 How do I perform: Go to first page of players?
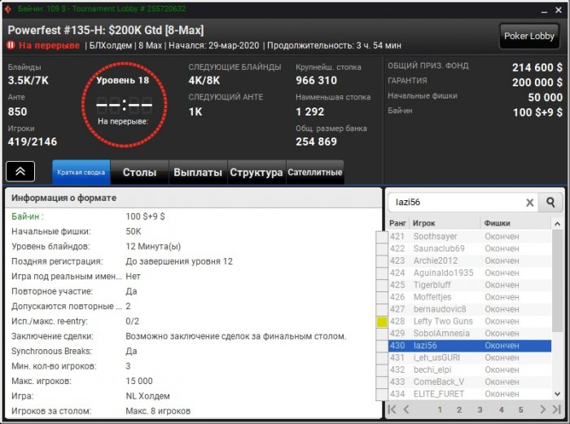point(392,409)
